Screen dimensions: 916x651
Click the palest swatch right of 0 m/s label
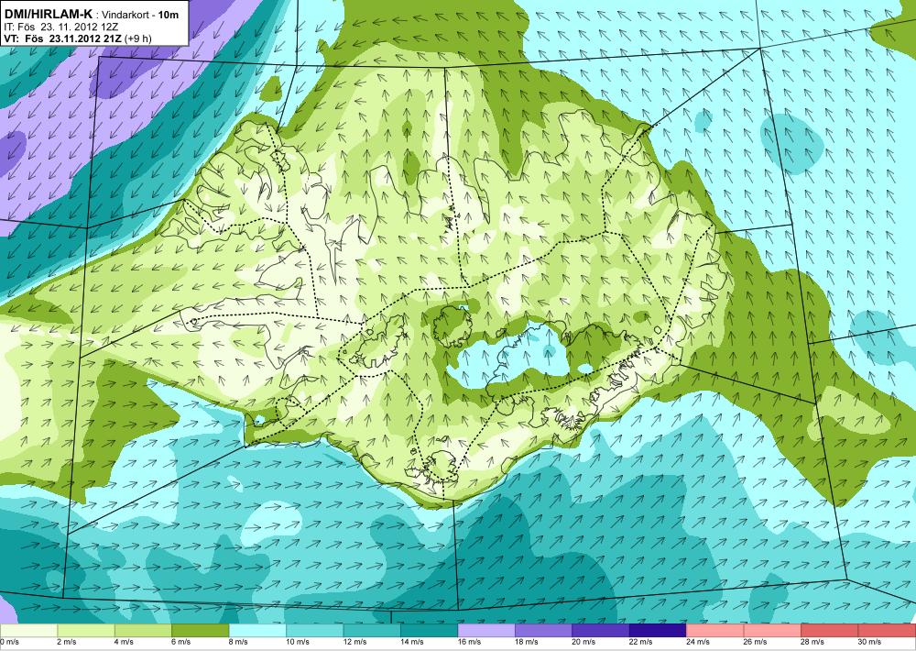(28, 631)
